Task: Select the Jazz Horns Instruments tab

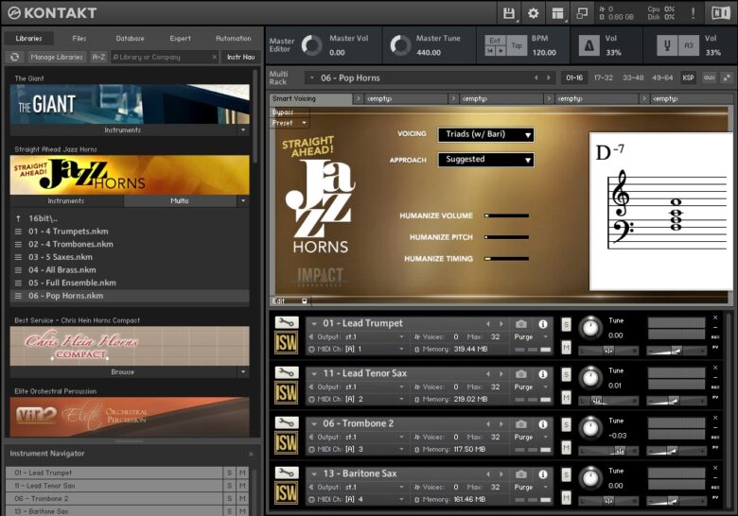Action: 66,200
